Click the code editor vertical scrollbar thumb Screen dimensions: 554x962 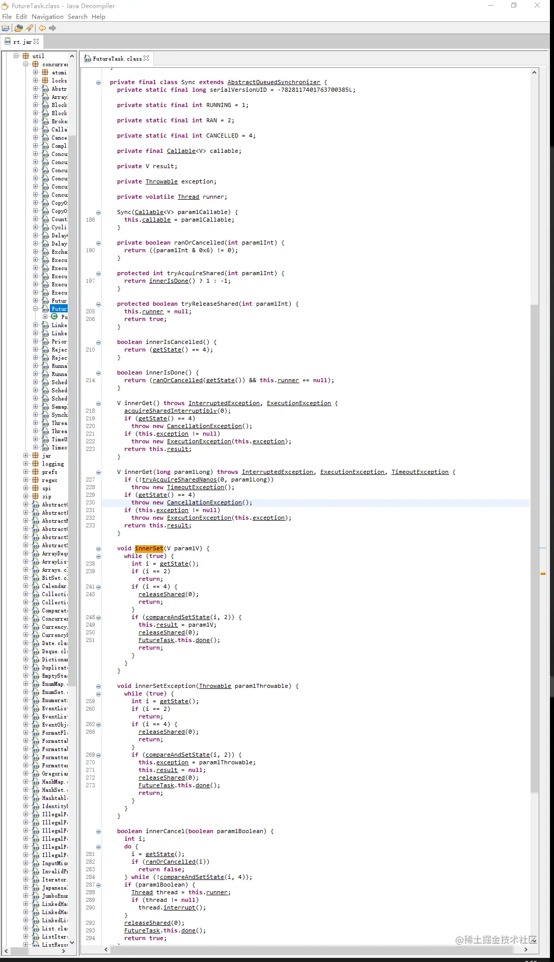point(534,548)
